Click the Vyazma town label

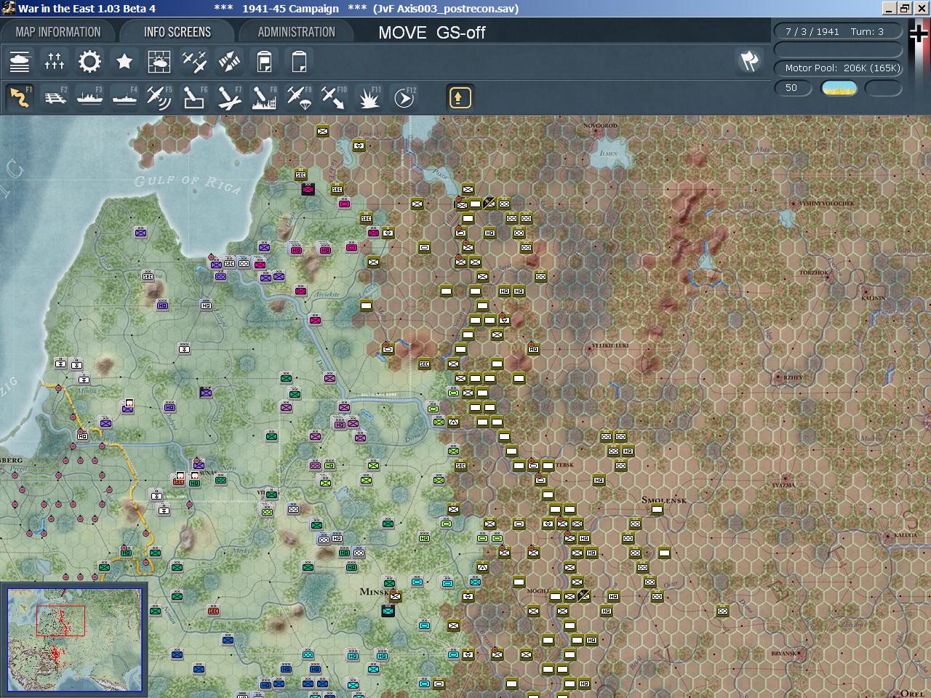[x=783, y=484]
